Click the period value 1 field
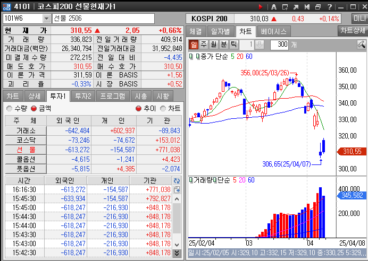The image size is (368, 261). click(247, 45)
